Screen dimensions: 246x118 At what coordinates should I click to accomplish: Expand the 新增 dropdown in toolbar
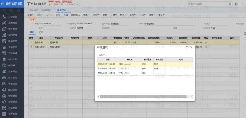30,15
